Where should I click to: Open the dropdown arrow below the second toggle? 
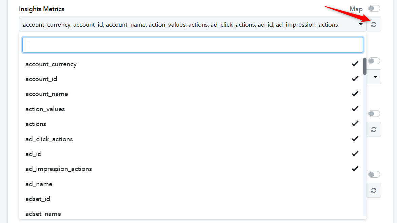[375, 77]
